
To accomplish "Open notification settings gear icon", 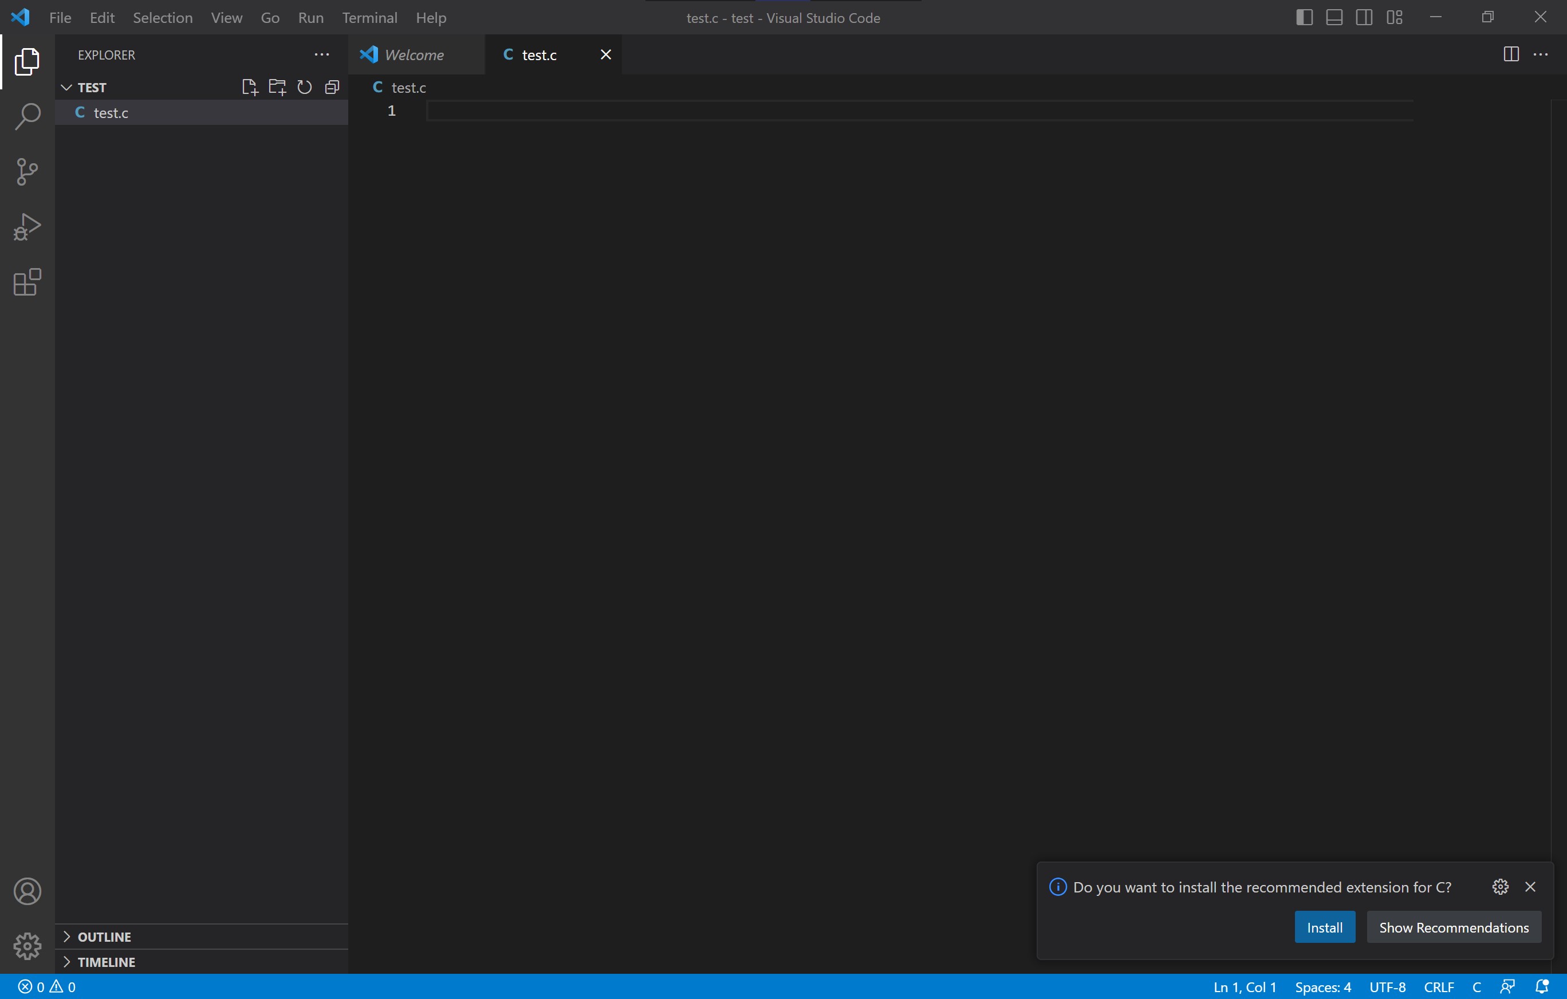I will pos(1500,886).
